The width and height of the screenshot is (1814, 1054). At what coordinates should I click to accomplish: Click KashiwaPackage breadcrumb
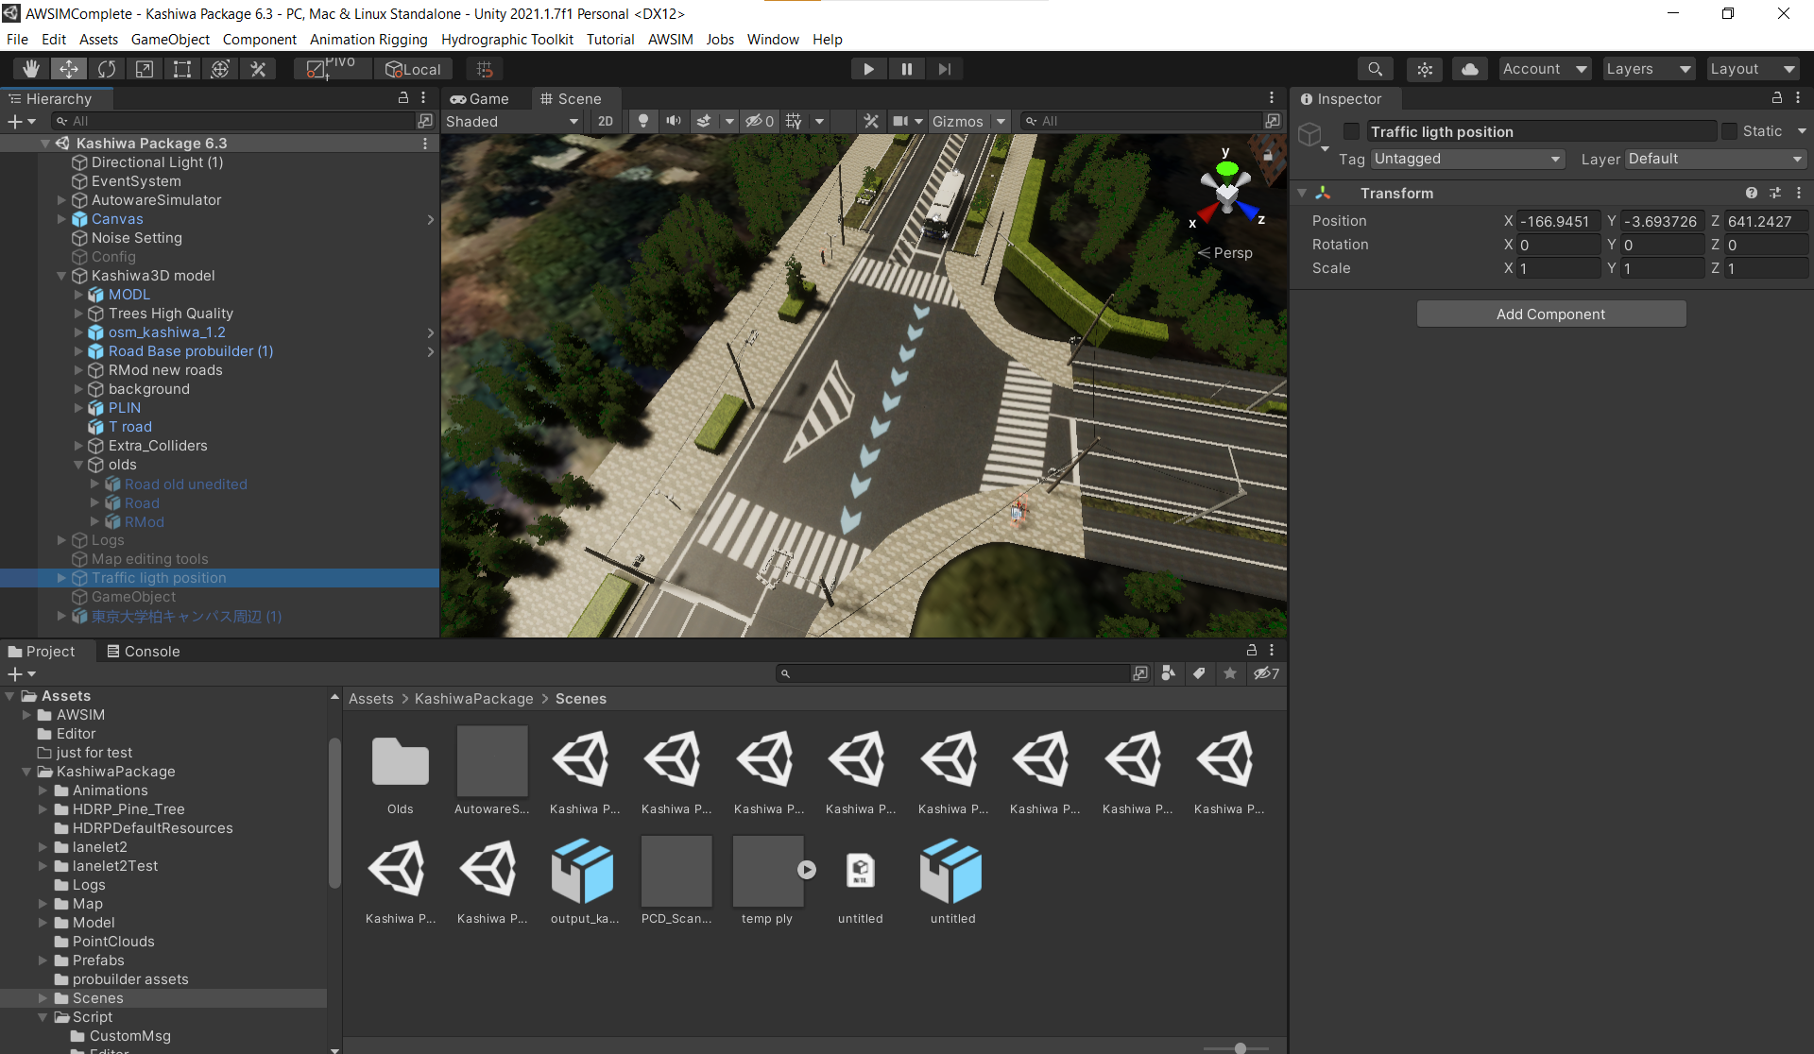(474, 699)
